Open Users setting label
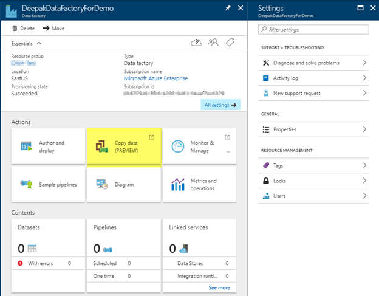379x296 pixels. pyautogui.click(x=279, y=196)
